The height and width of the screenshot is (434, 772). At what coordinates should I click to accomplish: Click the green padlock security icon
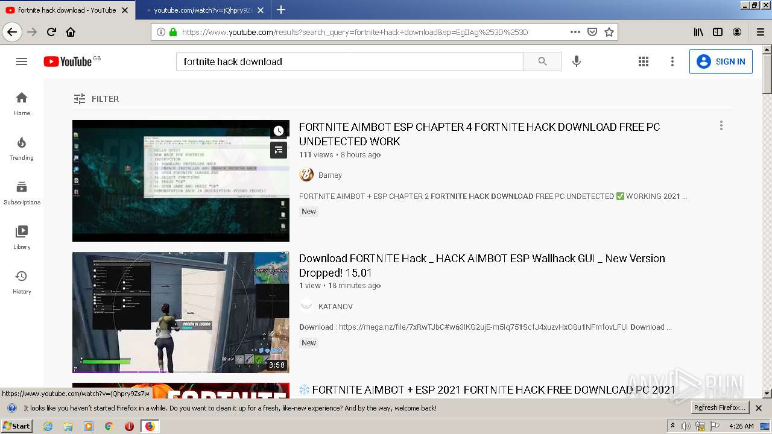click(x=173, y=32)
